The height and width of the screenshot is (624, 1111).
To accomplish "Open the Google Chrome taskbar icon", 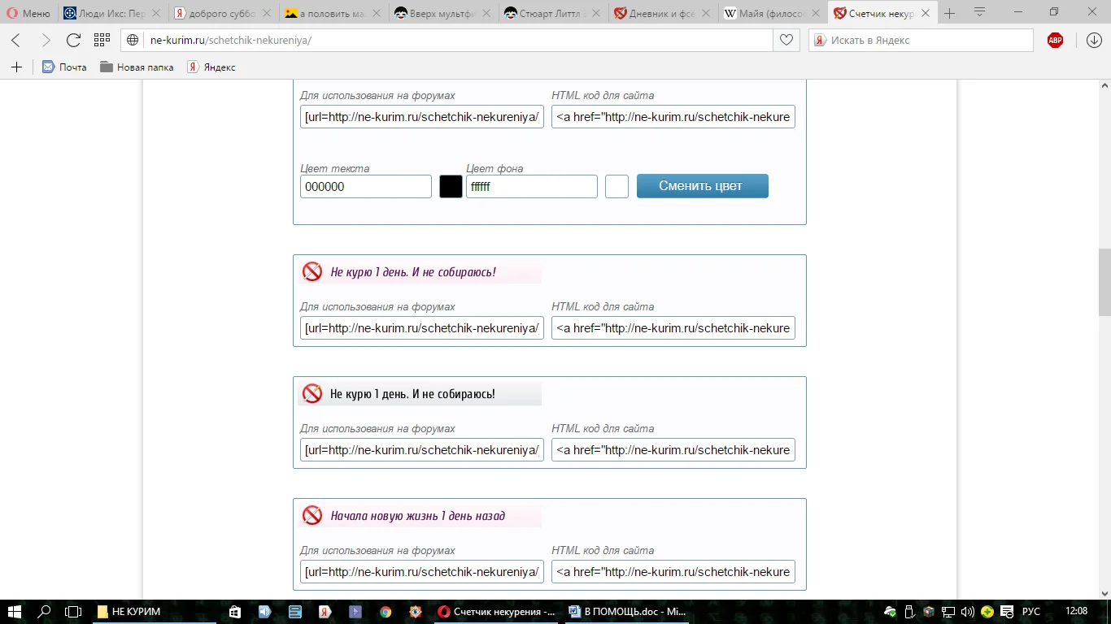I will click(x=386, y=612).
